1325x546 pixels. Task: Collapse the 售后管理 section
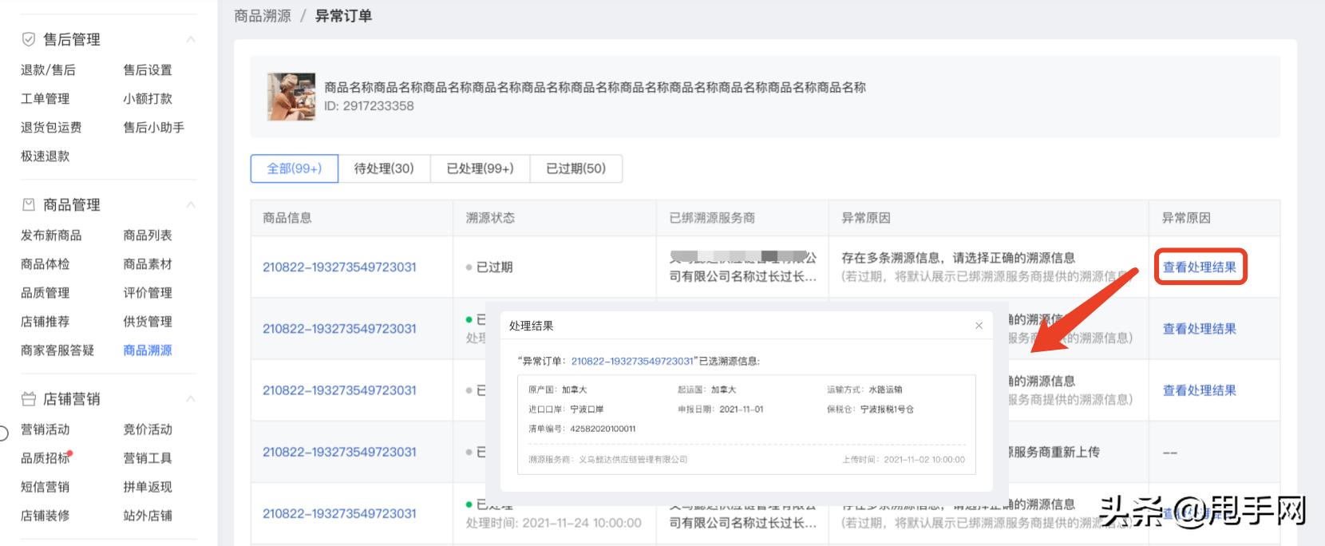[x=191, y=39]
